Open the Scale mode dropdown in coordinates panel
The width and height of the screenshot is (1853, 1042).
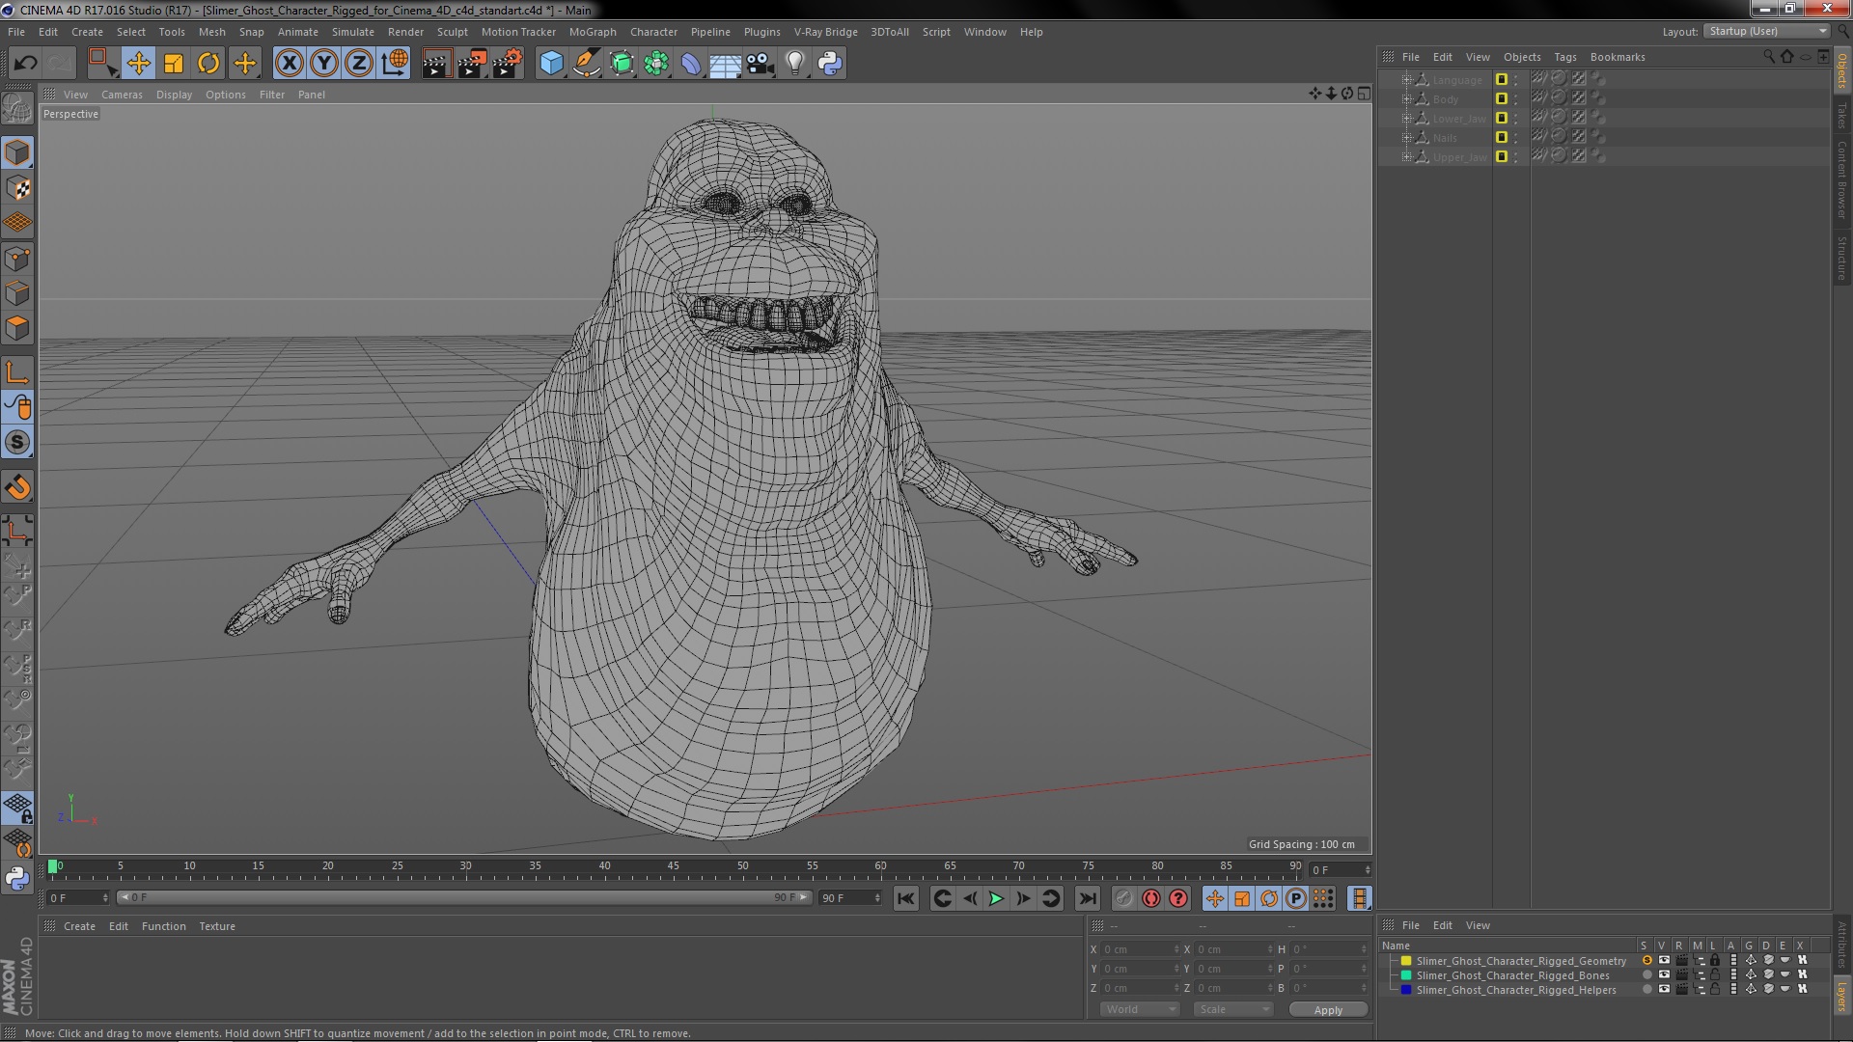tap(1233, 1009)
